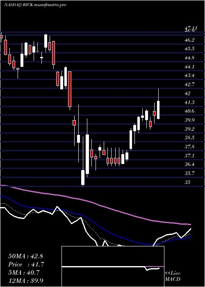Click the 40.6 price axis label
This screenshot has height=287, width=205.
point(189,111)
